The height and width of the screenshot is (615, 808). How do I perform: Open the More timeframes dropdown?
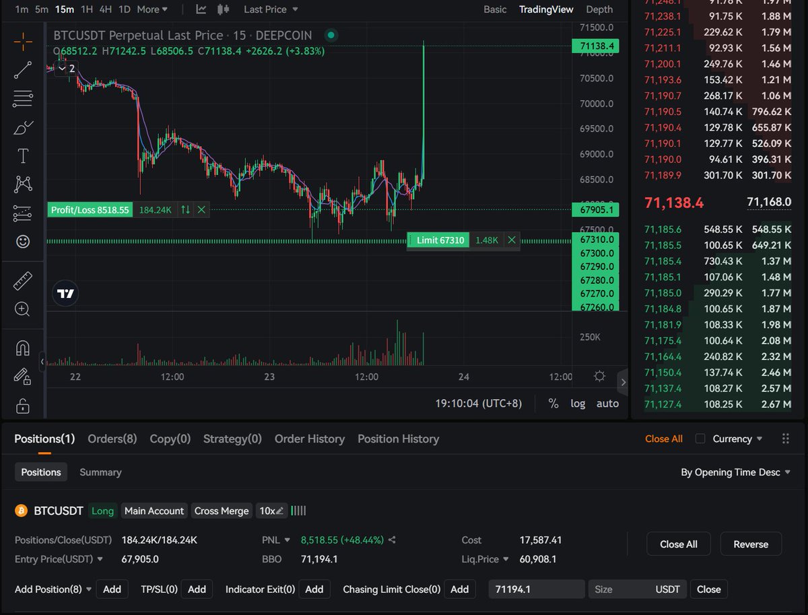click(x=152, y=9)
